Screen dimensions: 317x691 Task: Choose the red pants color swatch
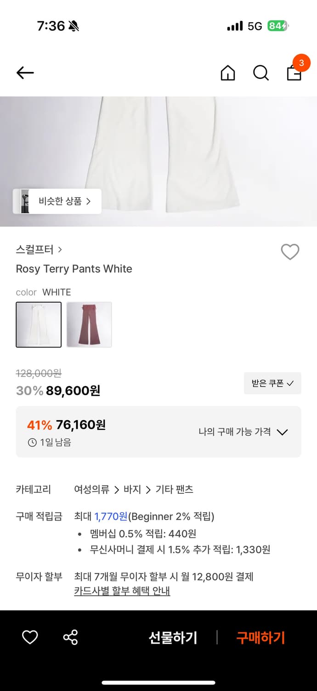tap(89, 324)
